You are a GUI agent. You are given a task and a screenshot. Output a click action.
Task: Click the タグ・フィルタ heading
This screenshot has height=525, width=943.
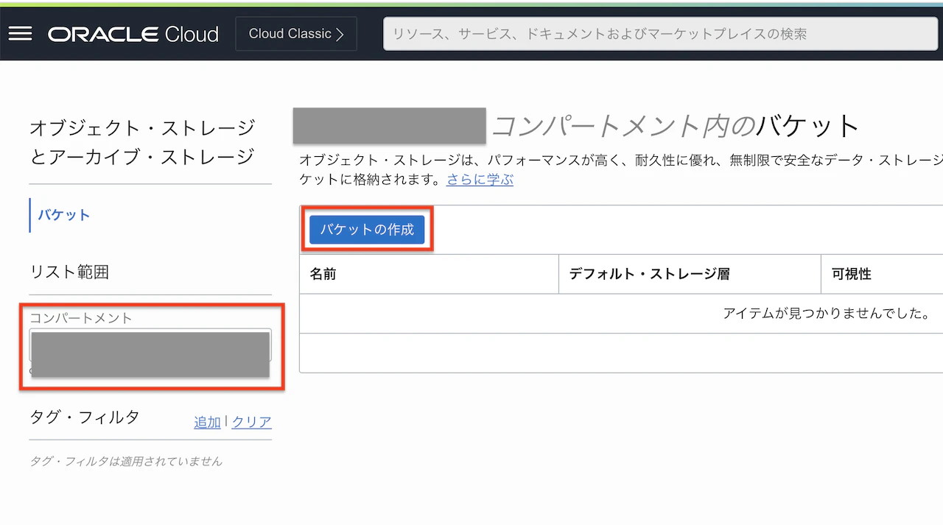click(85, 417)
